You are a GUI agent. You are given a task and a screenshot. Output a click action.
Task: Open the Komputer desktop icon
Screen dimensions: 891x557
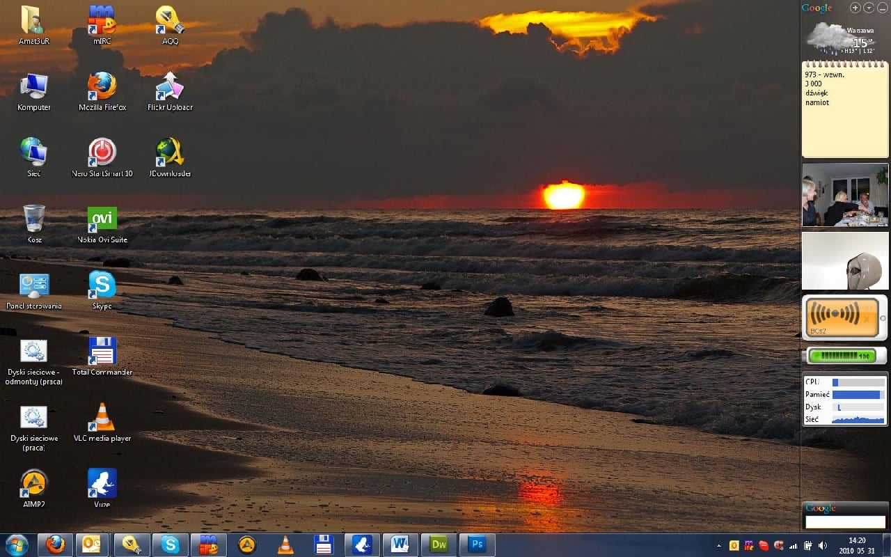click(x=33, y=91)
